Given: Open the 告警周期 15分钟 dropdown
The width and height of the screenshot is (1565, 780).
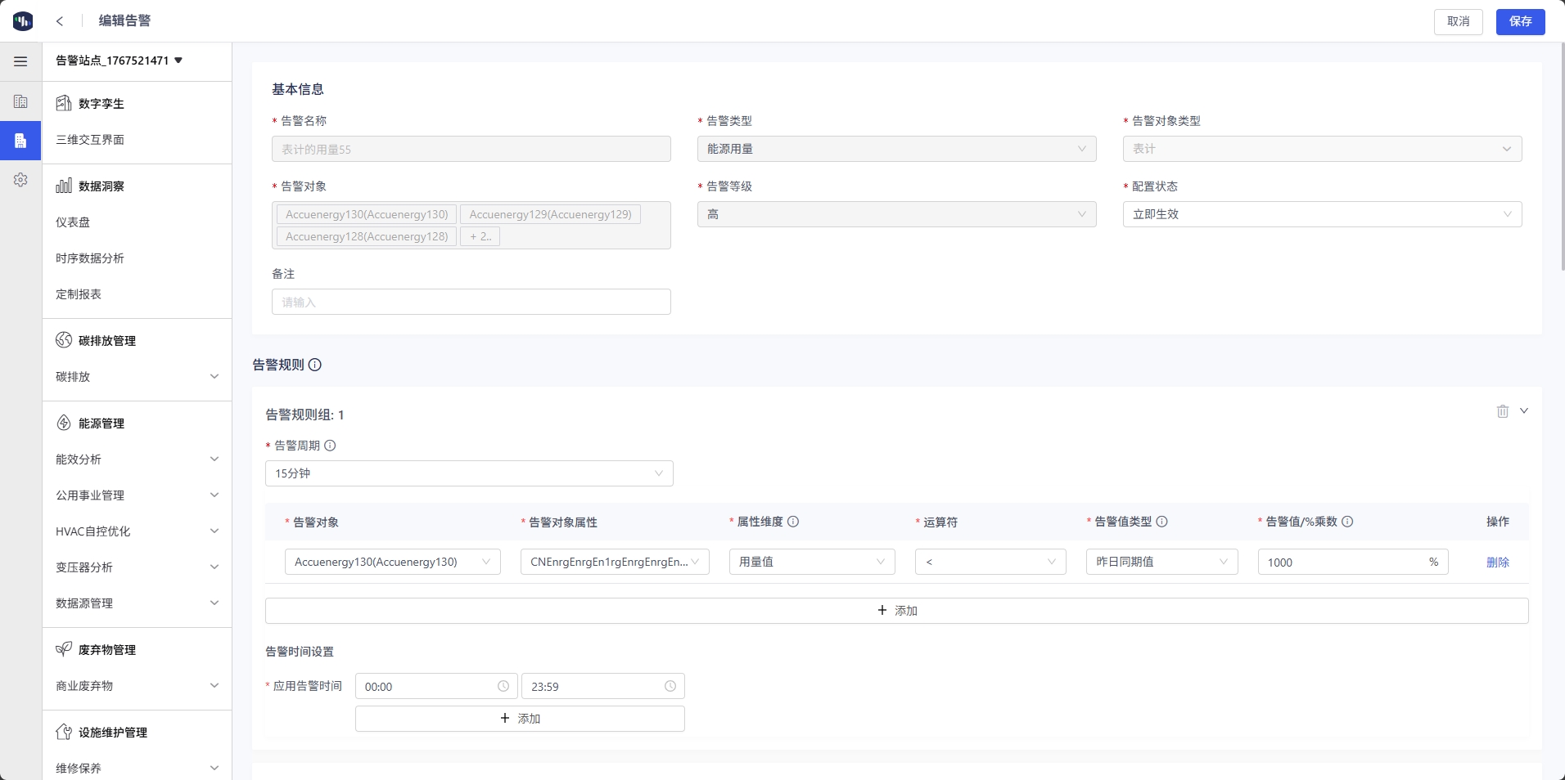Looking at the screenshot, I should 469,473.
